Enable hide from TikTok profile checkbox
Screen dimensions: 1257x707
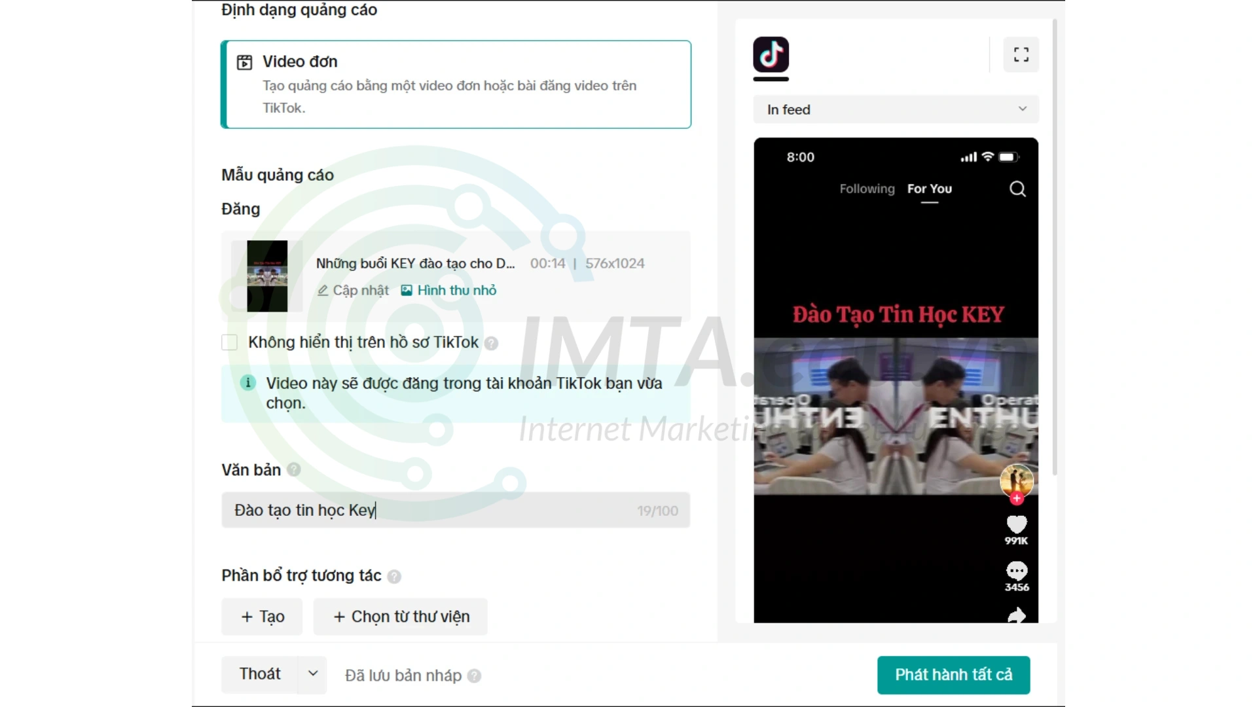tap(230, 342)
